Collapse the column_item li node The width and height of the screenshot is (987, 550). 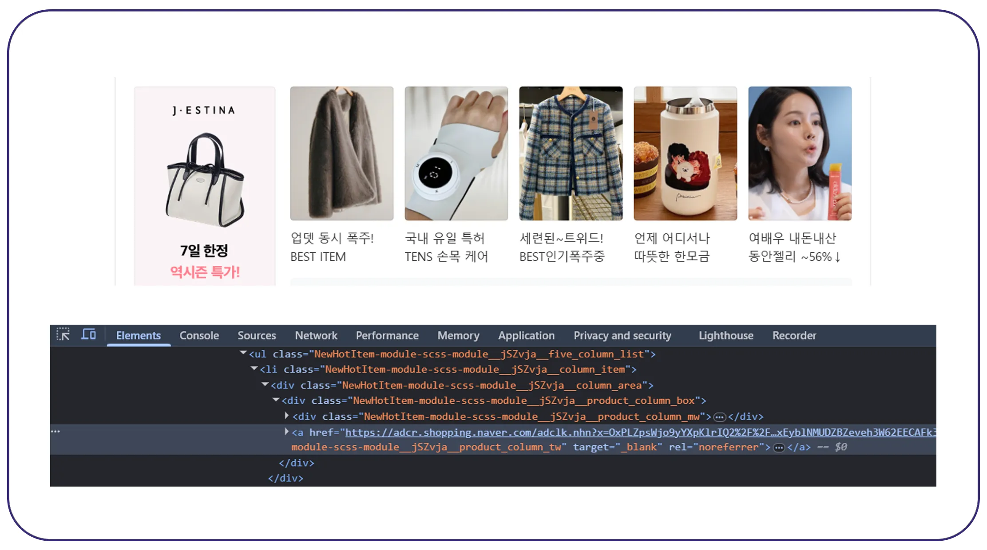coord(254,369)
